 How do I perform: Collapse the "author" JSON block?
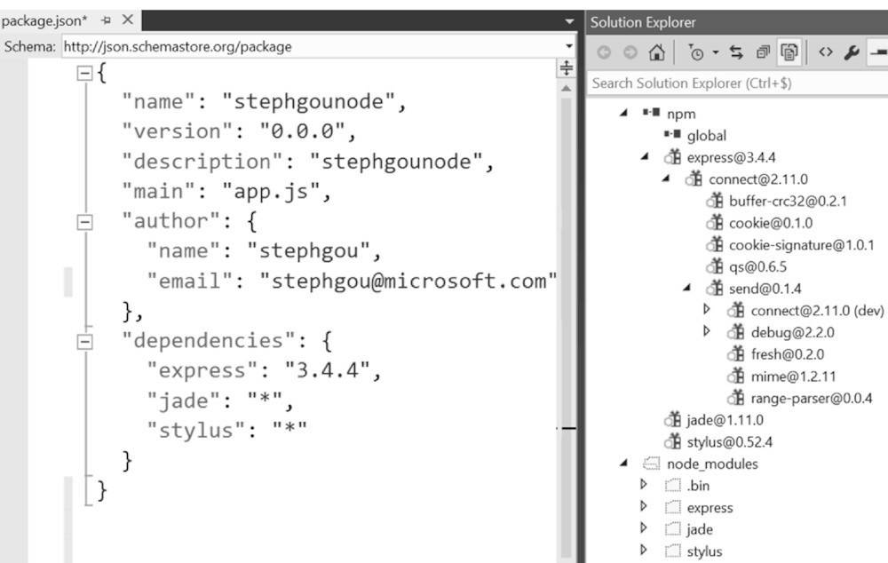tap(85, 222)
